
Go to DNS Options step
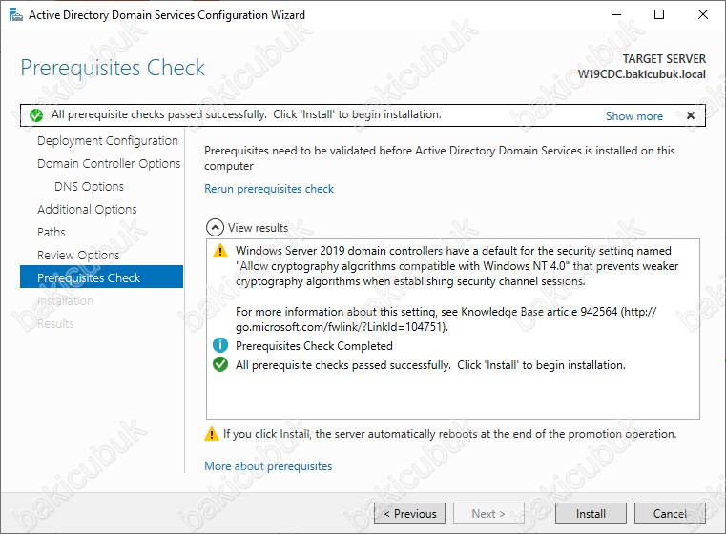click(89, 187)
